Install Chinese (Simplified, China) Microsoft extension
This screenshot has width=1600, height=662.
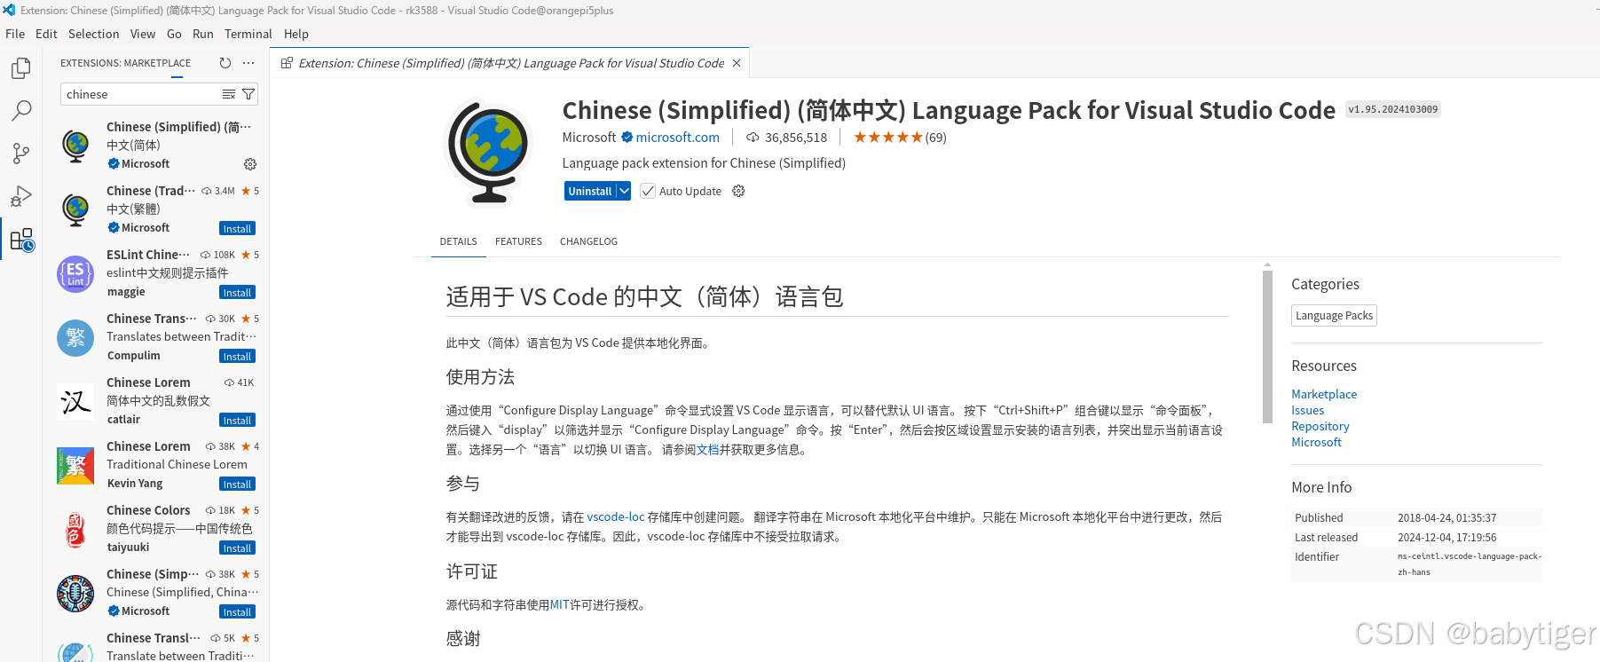tap(237, 612)
